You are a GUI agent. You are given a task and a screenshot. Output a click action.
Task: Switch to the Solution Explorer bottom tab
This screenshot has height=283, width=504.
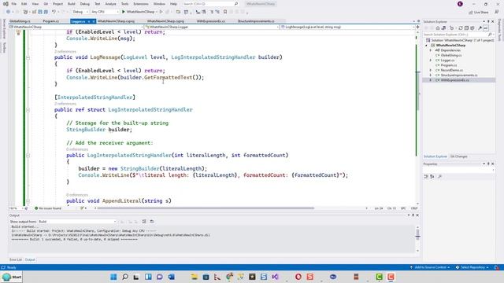pos(435,156)
